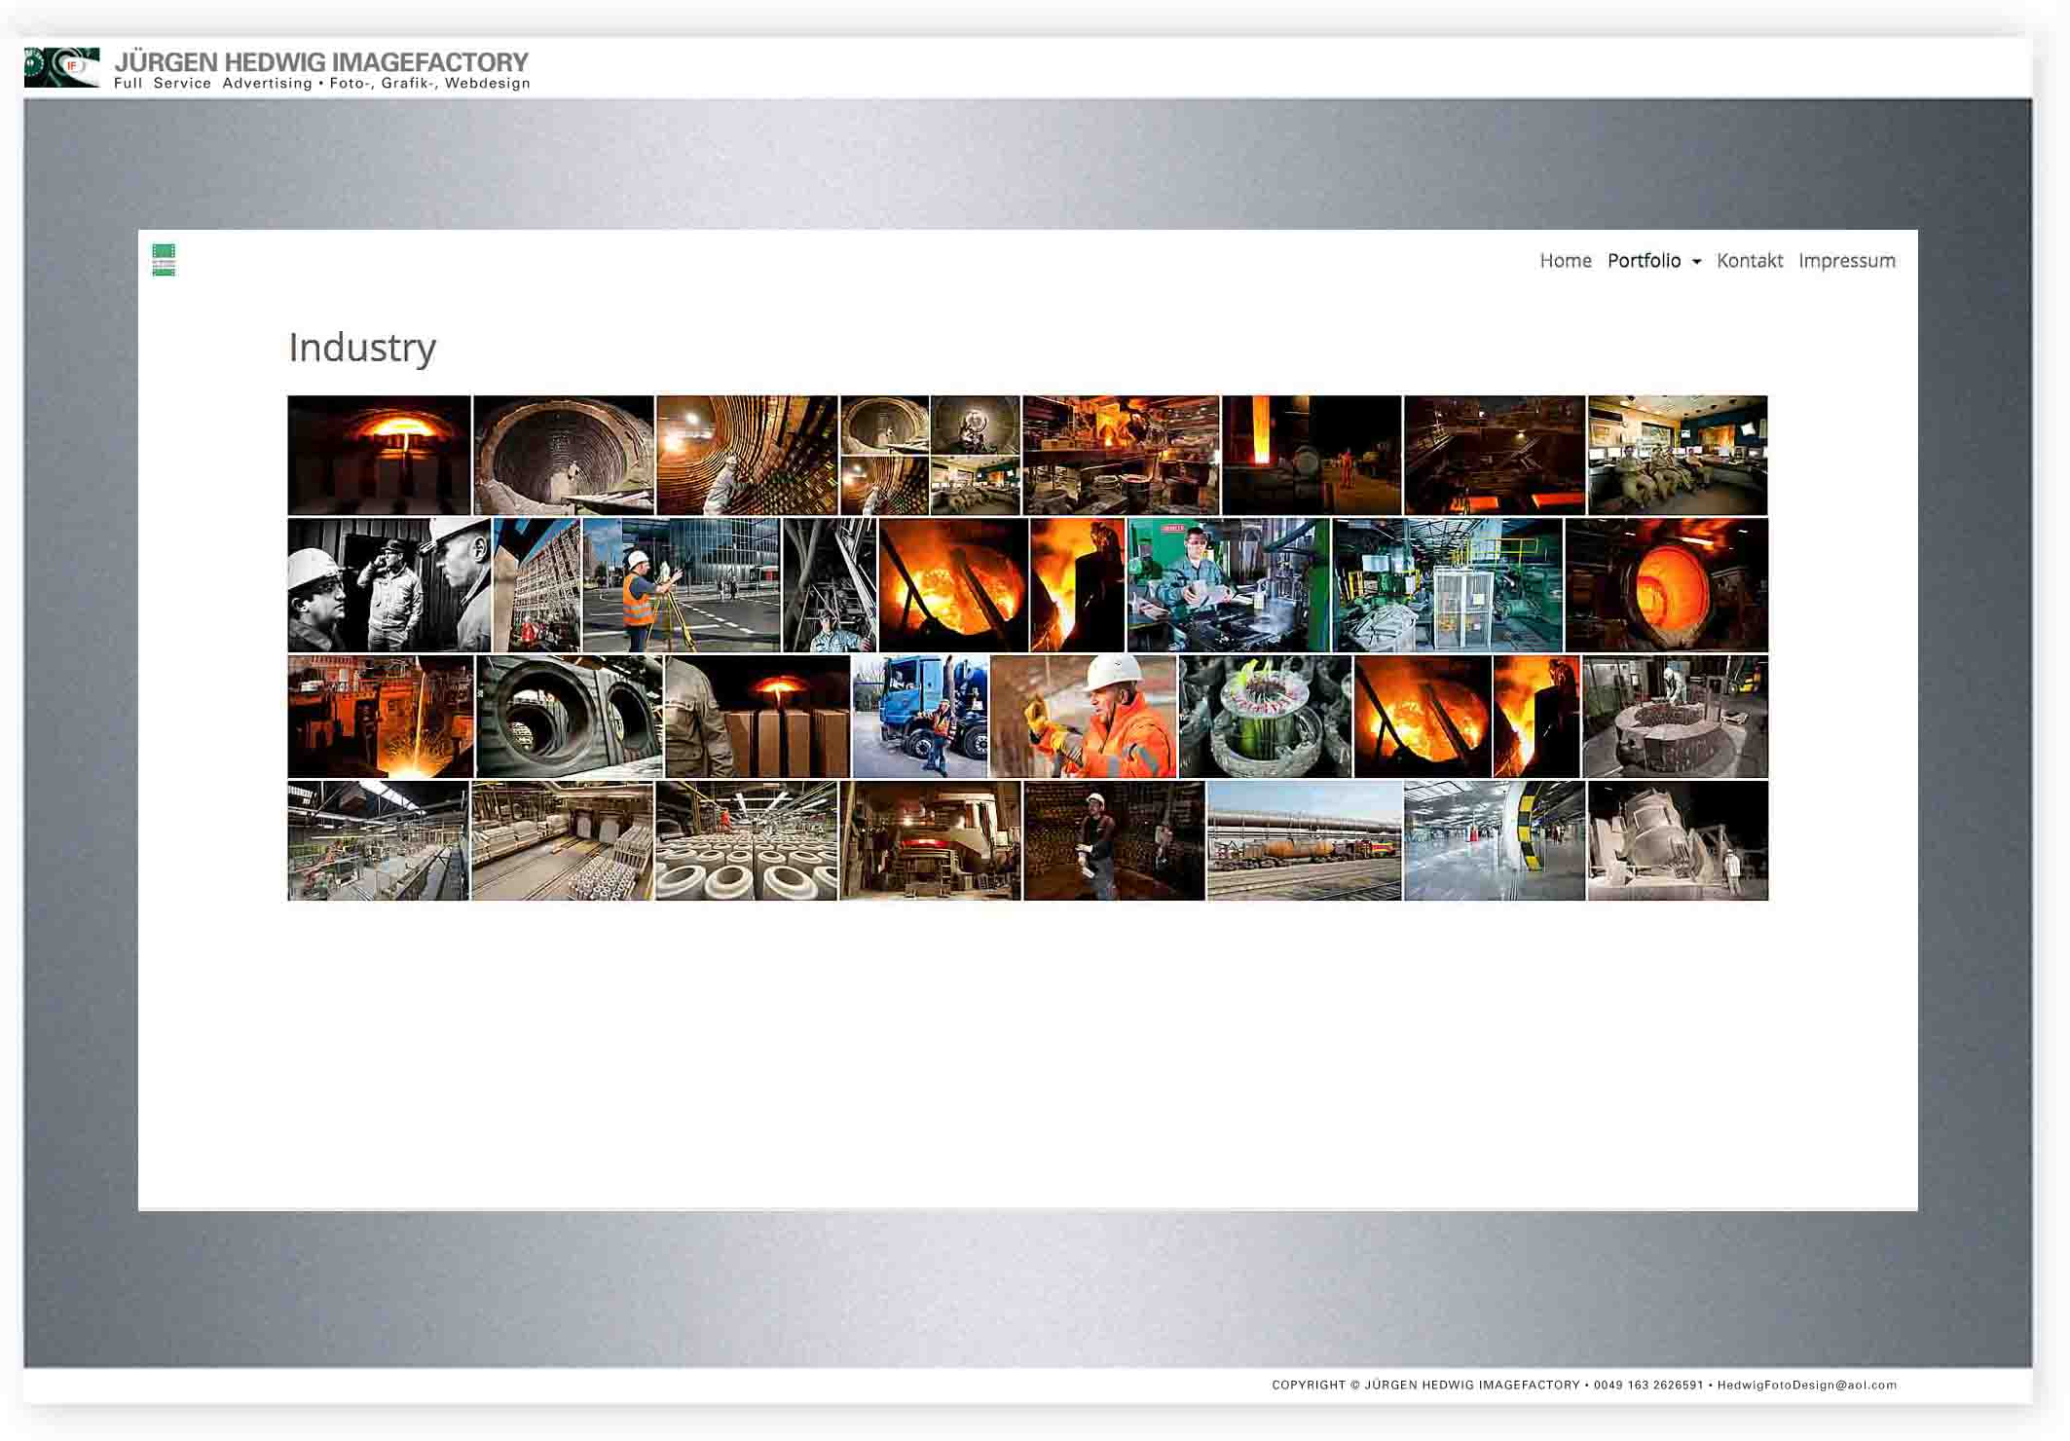Open the first glowing furnace arch thumbnail
Viewport: 2070px width, 1441px height.
(x=379, y=455)
